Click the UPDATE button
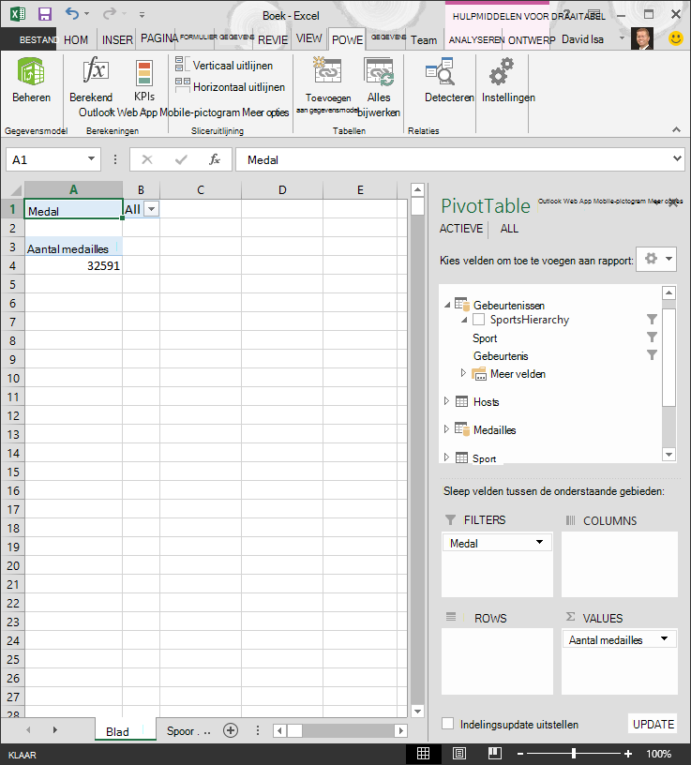 coord(653,724)
